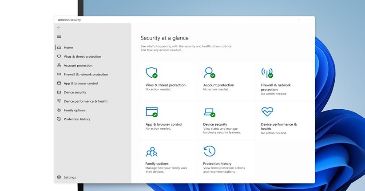The height and width of the screenshot is (191, 365).
Task: Click the Firewall & network protection antenna icon
Action: (x=267, y=72)
